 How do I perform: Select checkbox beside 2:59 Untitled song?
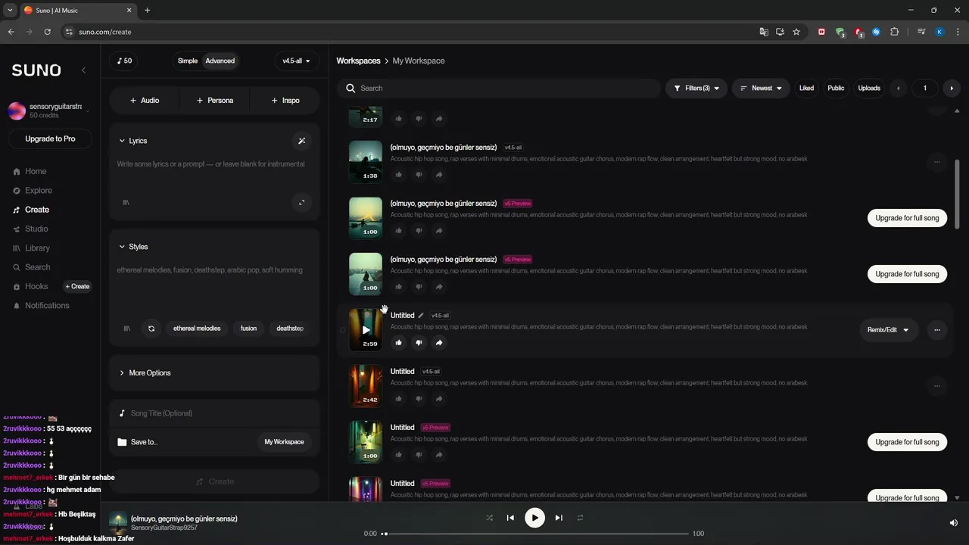(x=342, y=330)
